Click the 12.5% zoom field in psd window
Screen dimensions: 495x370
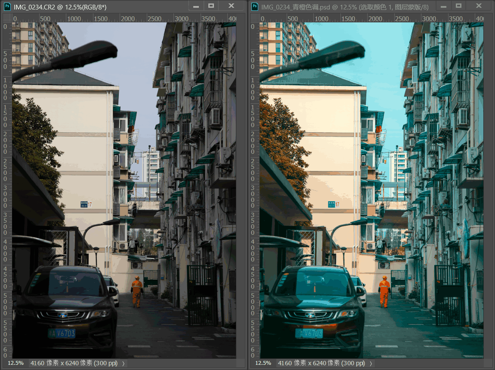pos(263,363)
